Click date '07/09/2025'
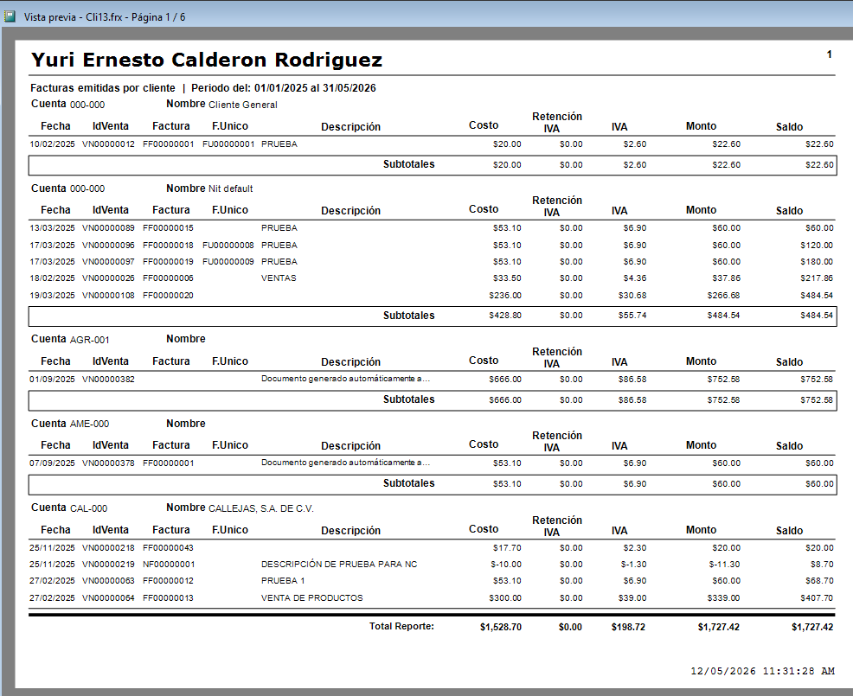The height and width of the screenshot is (696, 853). (x=52, y=463)
